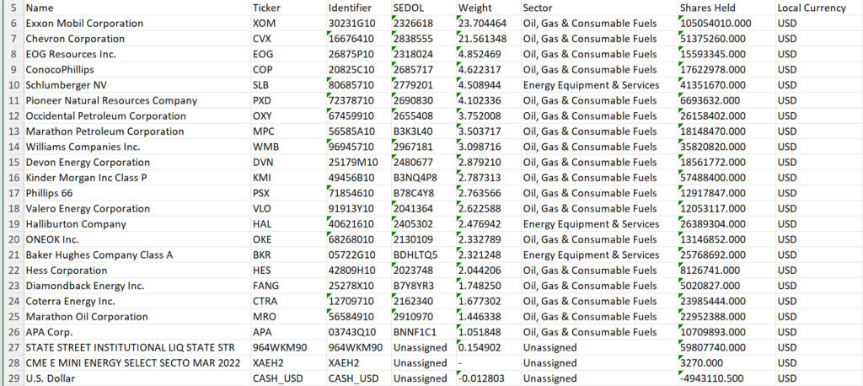Click shares held 41351670.000
Viewport: 863px width, 386px height.
pyautogui.click(x=726, y=85)
